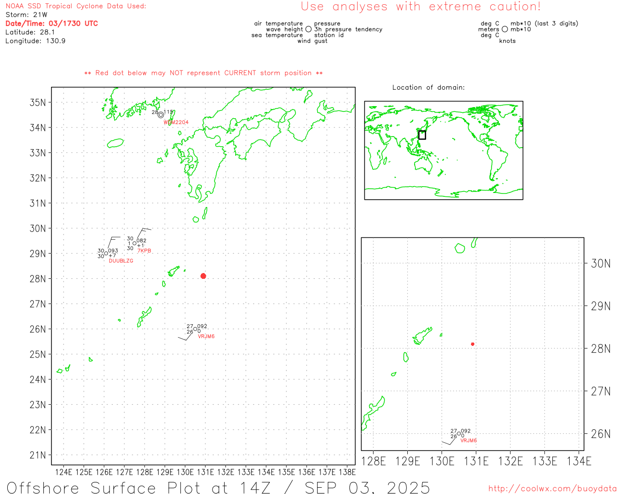Click pressure value 093 near DUUBLZG
This screenshot has width=617, height=494.
click(x=113, y=251)
